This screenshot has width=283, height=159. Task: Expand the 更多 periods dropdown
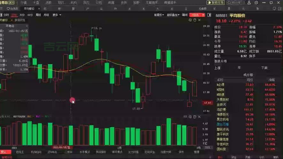pyautogui.click(x=57, y=15)
